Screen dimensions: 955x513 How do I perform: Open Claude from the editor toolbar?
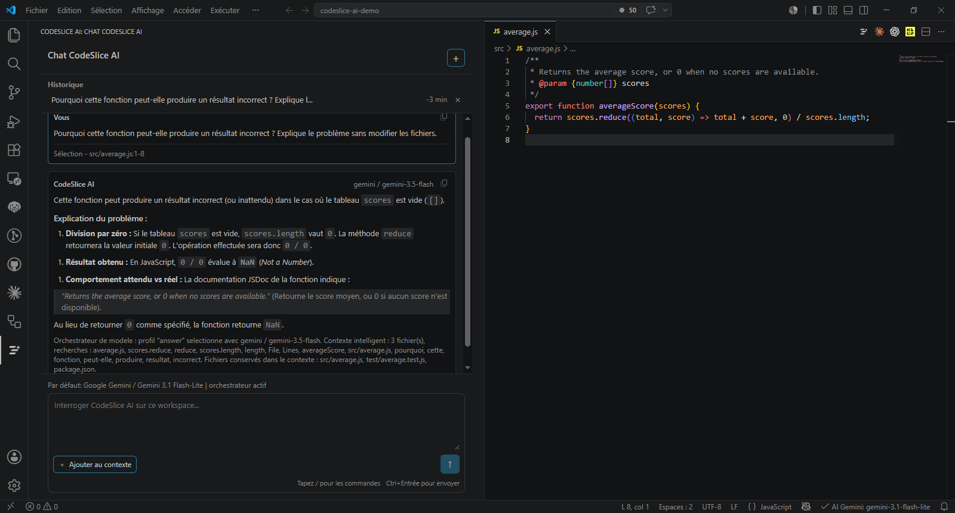click(879, 32)
